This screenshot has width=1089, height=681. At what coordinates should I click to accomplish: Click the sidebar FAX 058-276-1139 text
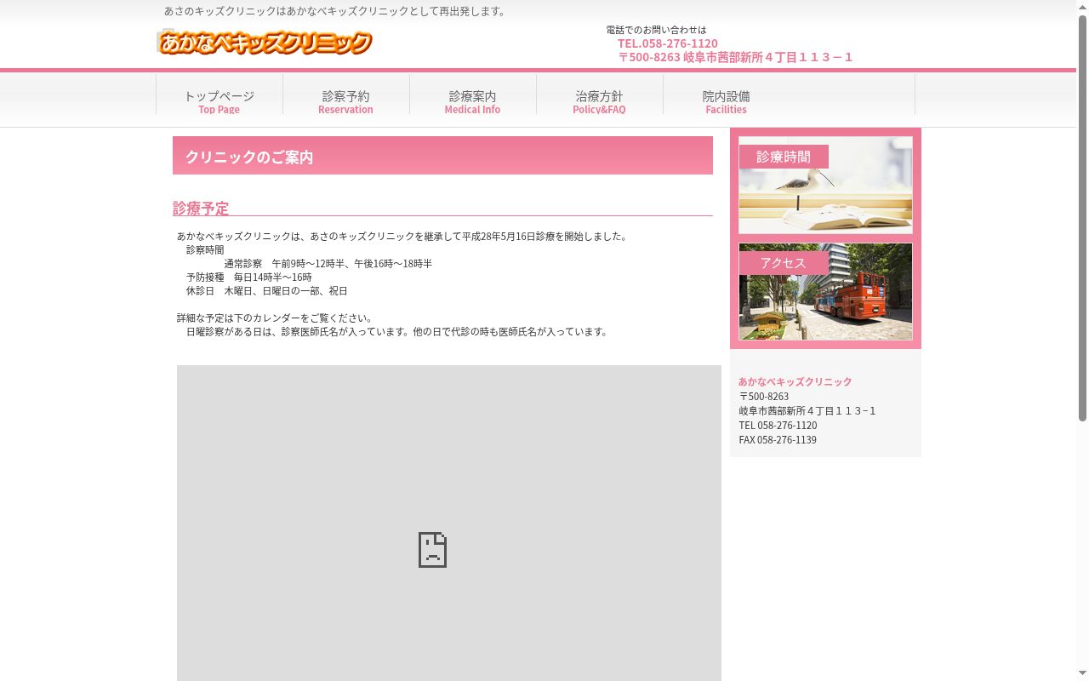tap(778, 440)
